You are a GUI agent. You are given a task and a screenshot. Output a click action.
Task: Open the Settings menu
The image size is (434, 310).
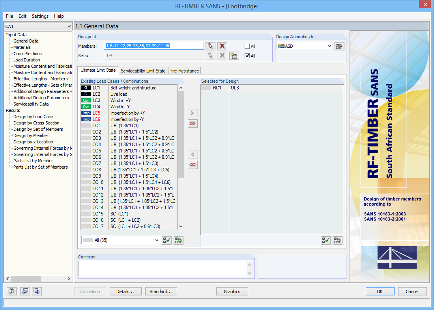click(x=40, y=16)
